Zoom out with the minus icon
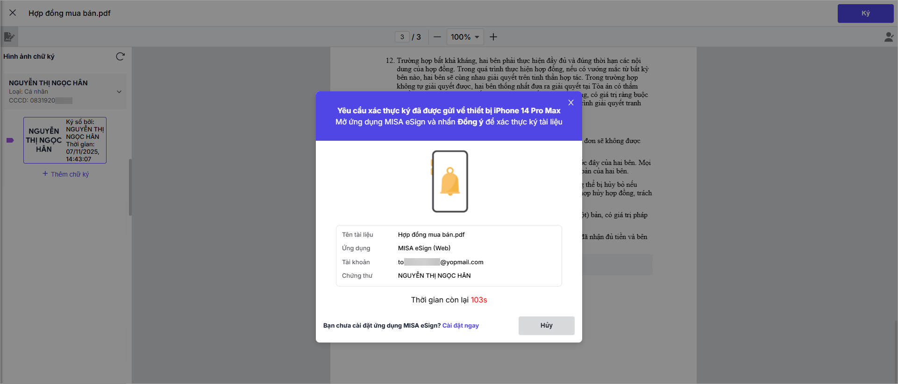Screen dimensions: 898x384 tap(437, 37)
